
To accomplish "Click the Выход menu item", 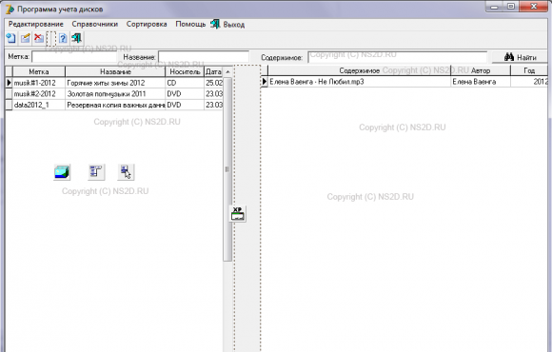I will point(227,25).
